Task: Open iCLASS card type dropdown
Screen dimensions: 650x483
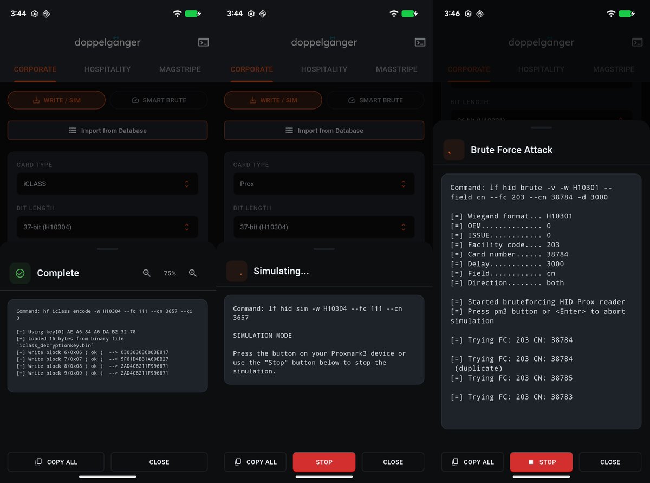Action: [x=107, y=184]
